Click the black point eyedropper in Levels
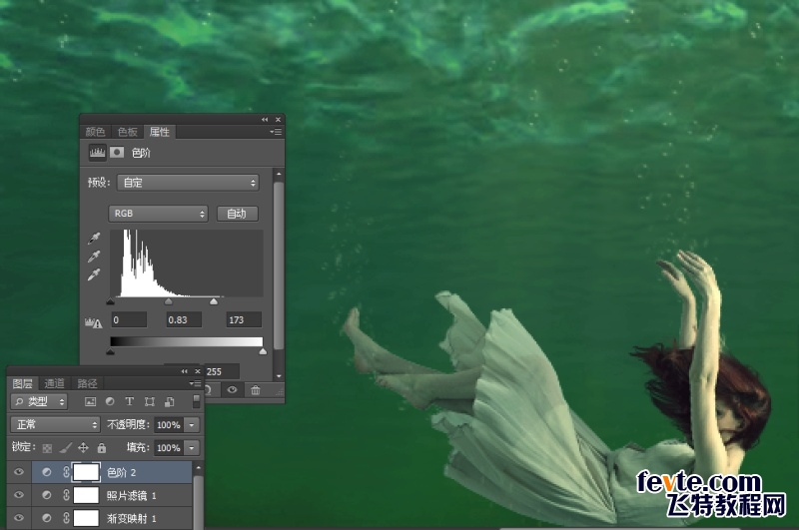The image size is (799, 530). (95, 240)
